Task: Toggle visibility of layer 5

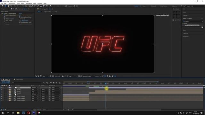Action: pyautogui.click(x=1, y=95)
